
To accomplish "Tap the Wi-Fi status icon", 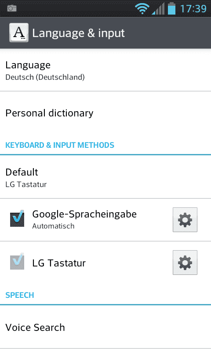I will point(142,8).
